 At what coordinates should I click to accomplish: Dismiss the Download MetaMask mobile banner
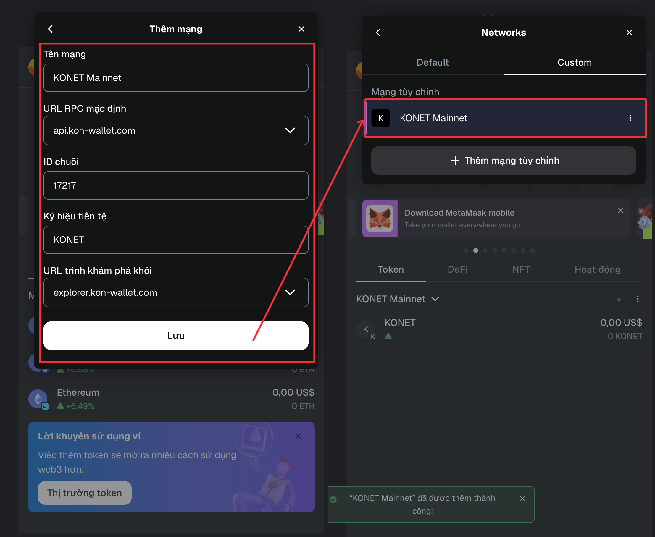(x=620, y=210)
